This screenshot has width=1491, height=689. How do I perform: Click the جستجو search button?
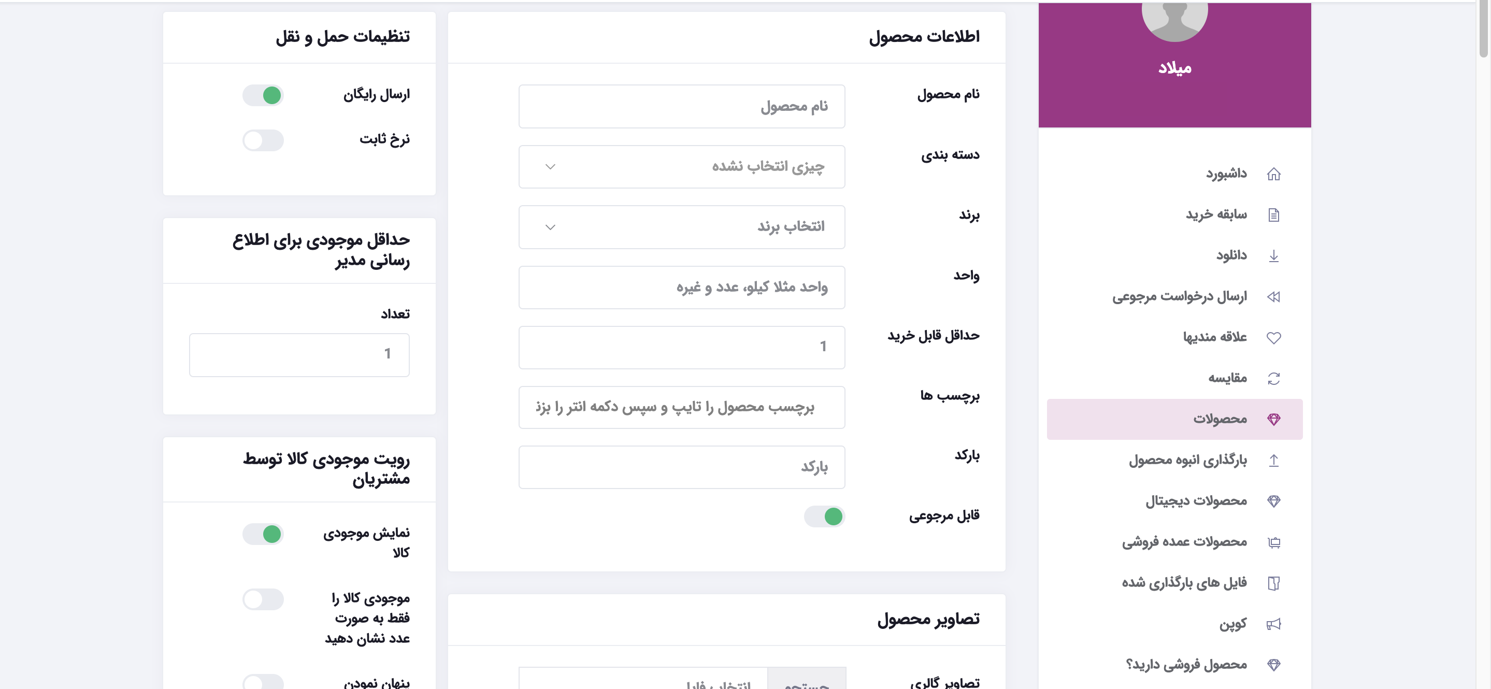pos(808,685)
